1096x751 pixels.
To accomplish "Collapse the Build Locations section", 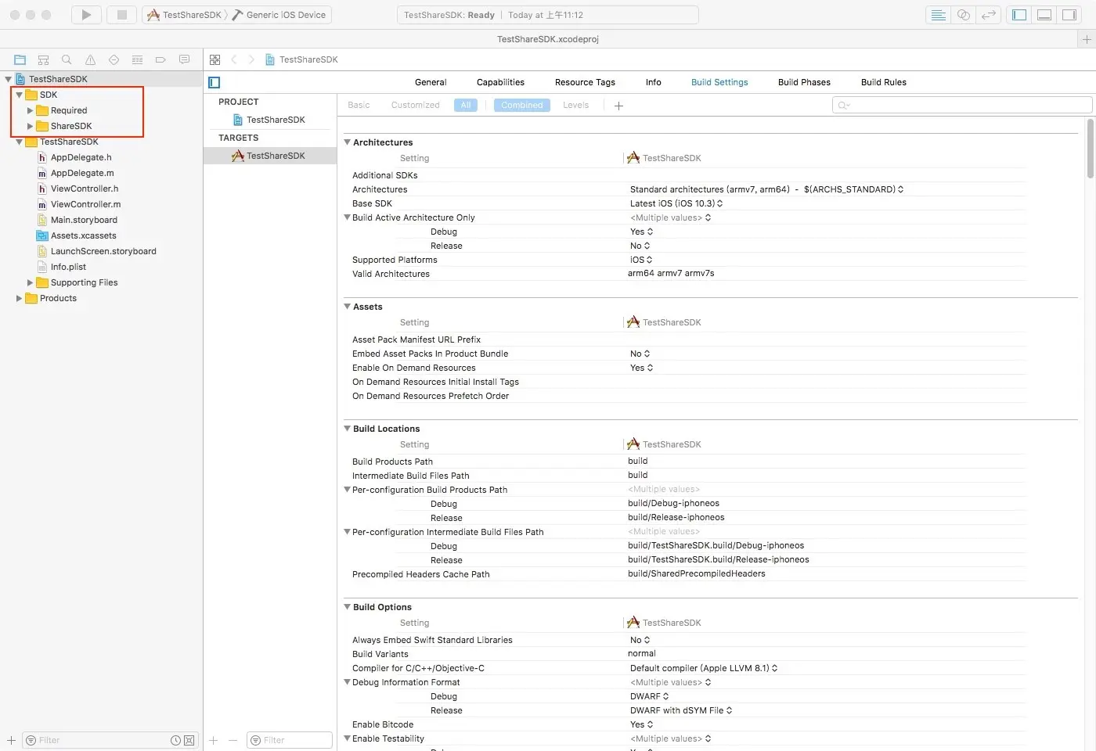I will [x=348, y=429].
